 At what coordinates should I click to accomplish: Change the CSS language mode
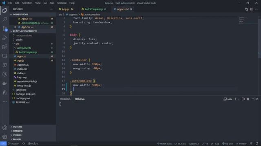coord(217,144)
